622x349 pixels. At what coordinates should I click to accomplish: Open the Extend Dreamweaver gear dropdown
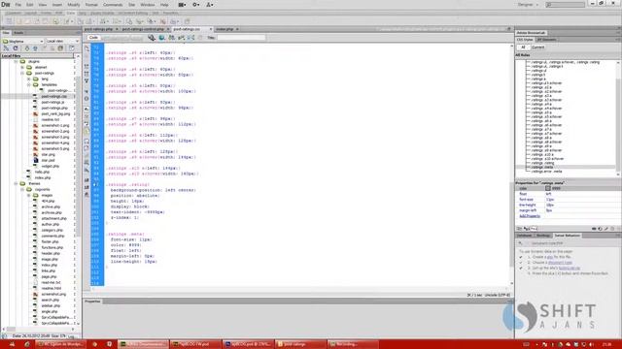196,5
